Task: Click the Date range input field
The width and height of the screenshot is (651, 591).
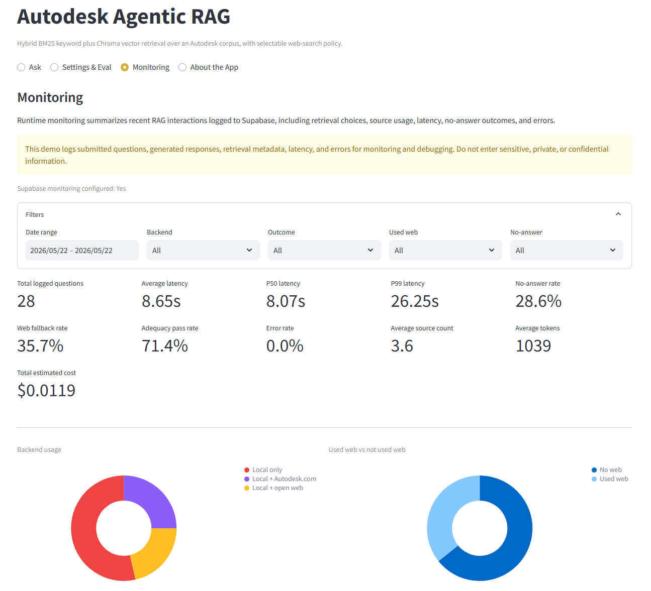Action: 82,250
